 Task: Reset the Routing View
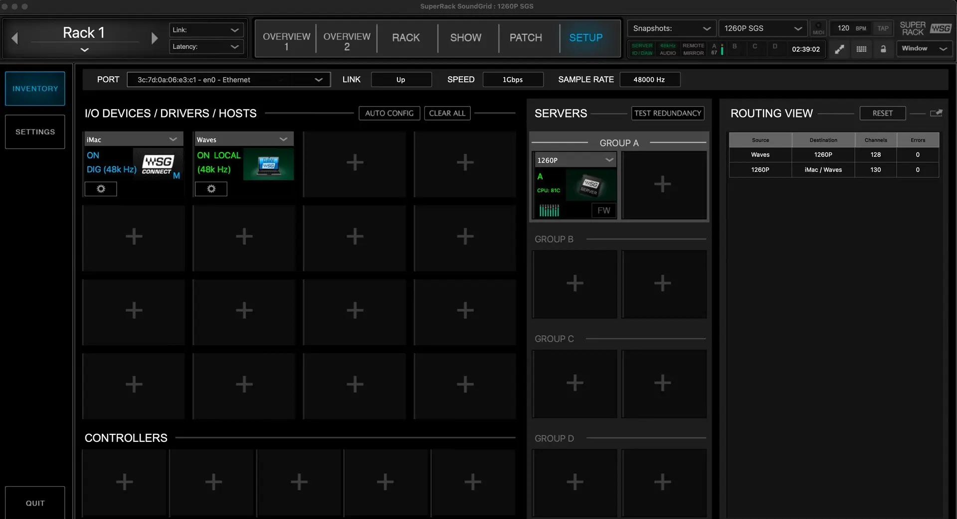pyautogui.click(x=883, y=113)
